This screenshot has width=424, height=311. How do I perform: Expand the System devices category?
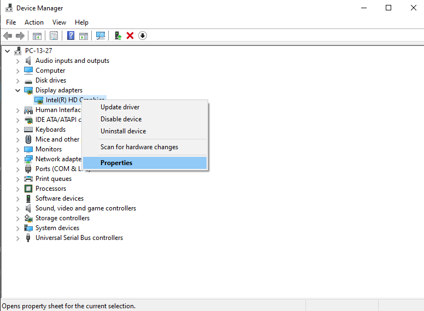click(x=17, y=228)
